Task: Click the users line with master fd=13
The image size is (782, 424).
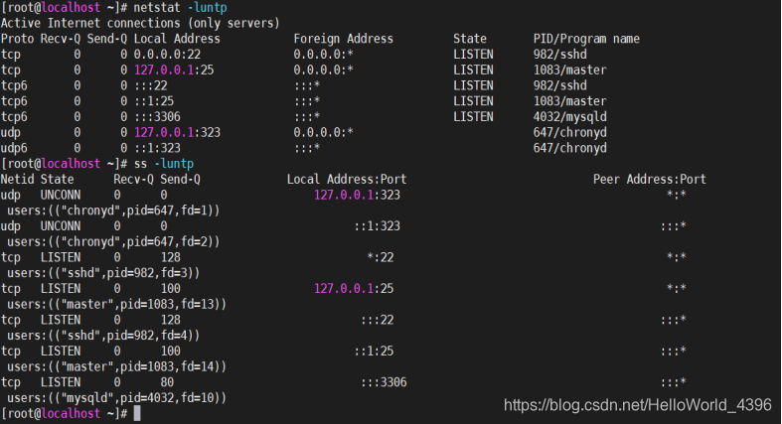Action: (116, 304)
